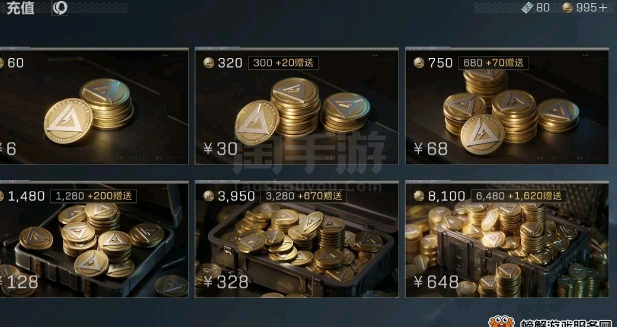Open the 1,480 coins chest pack
617x327 pixels.
[x=94, y=239]
